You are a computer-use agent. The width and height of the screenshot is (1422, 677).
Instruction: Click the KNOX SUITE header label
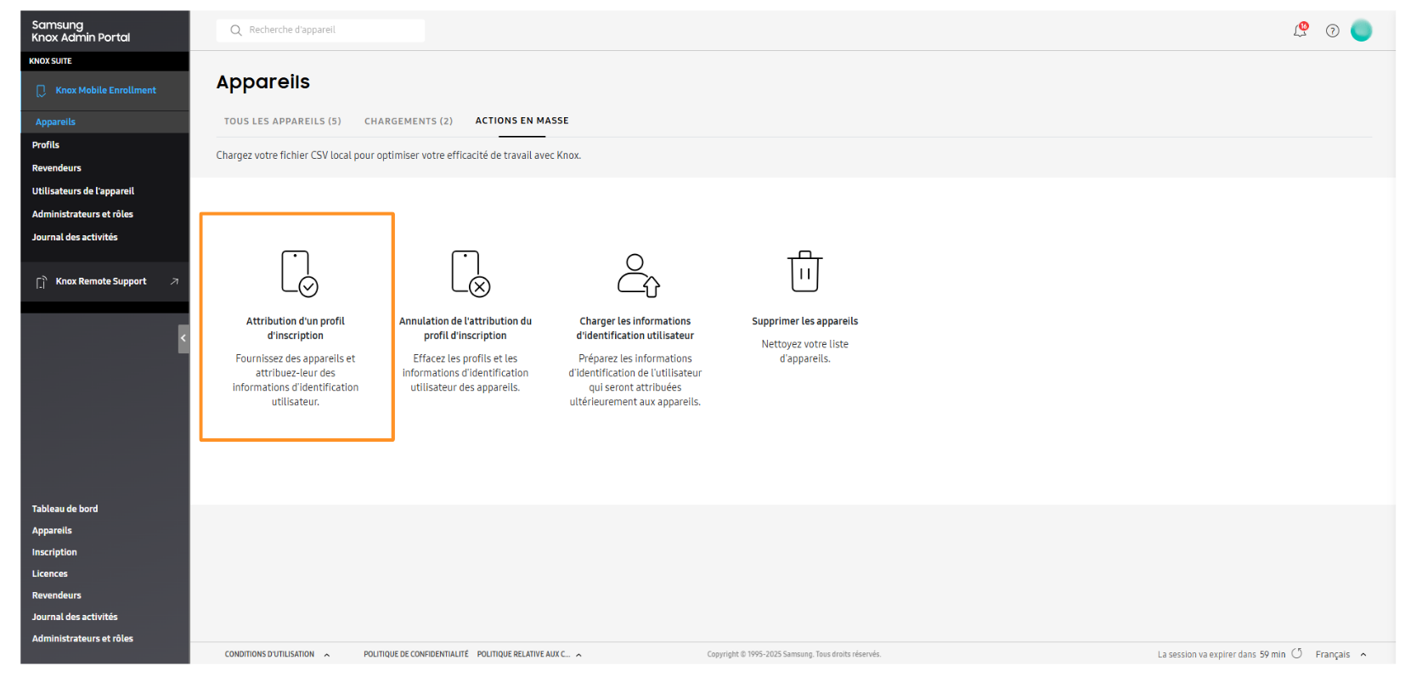pos(50,61)
